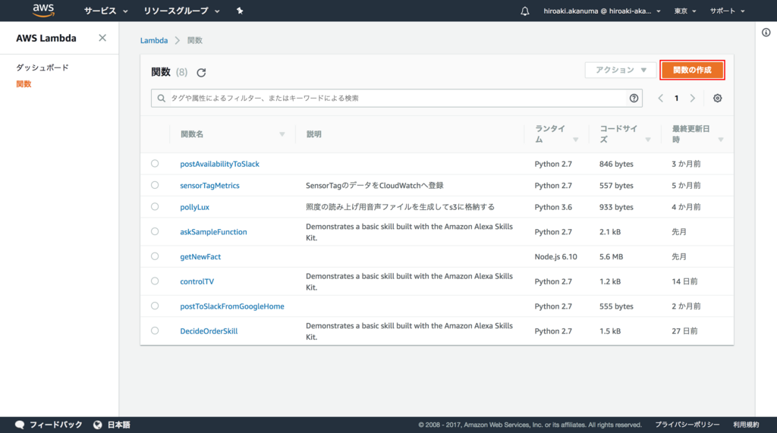Select the askSampleFunction radio button
The width and height of the screenshot is (777, 433).
[x=155, y=231]
